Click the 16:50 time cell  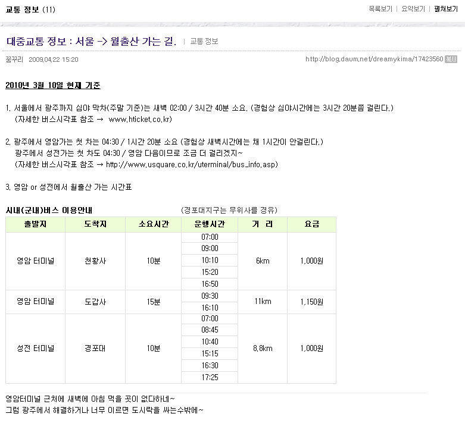point(210,284)
